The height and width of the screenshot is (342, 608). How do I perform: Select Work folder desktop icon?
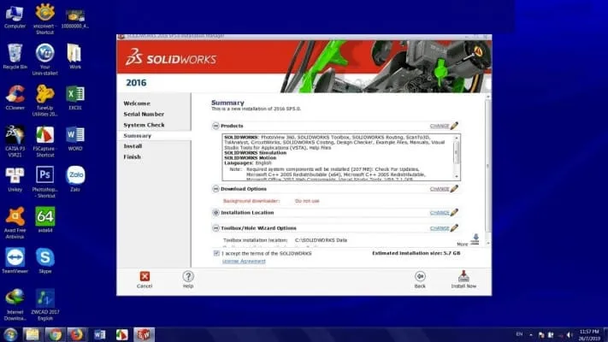[75, 56]
